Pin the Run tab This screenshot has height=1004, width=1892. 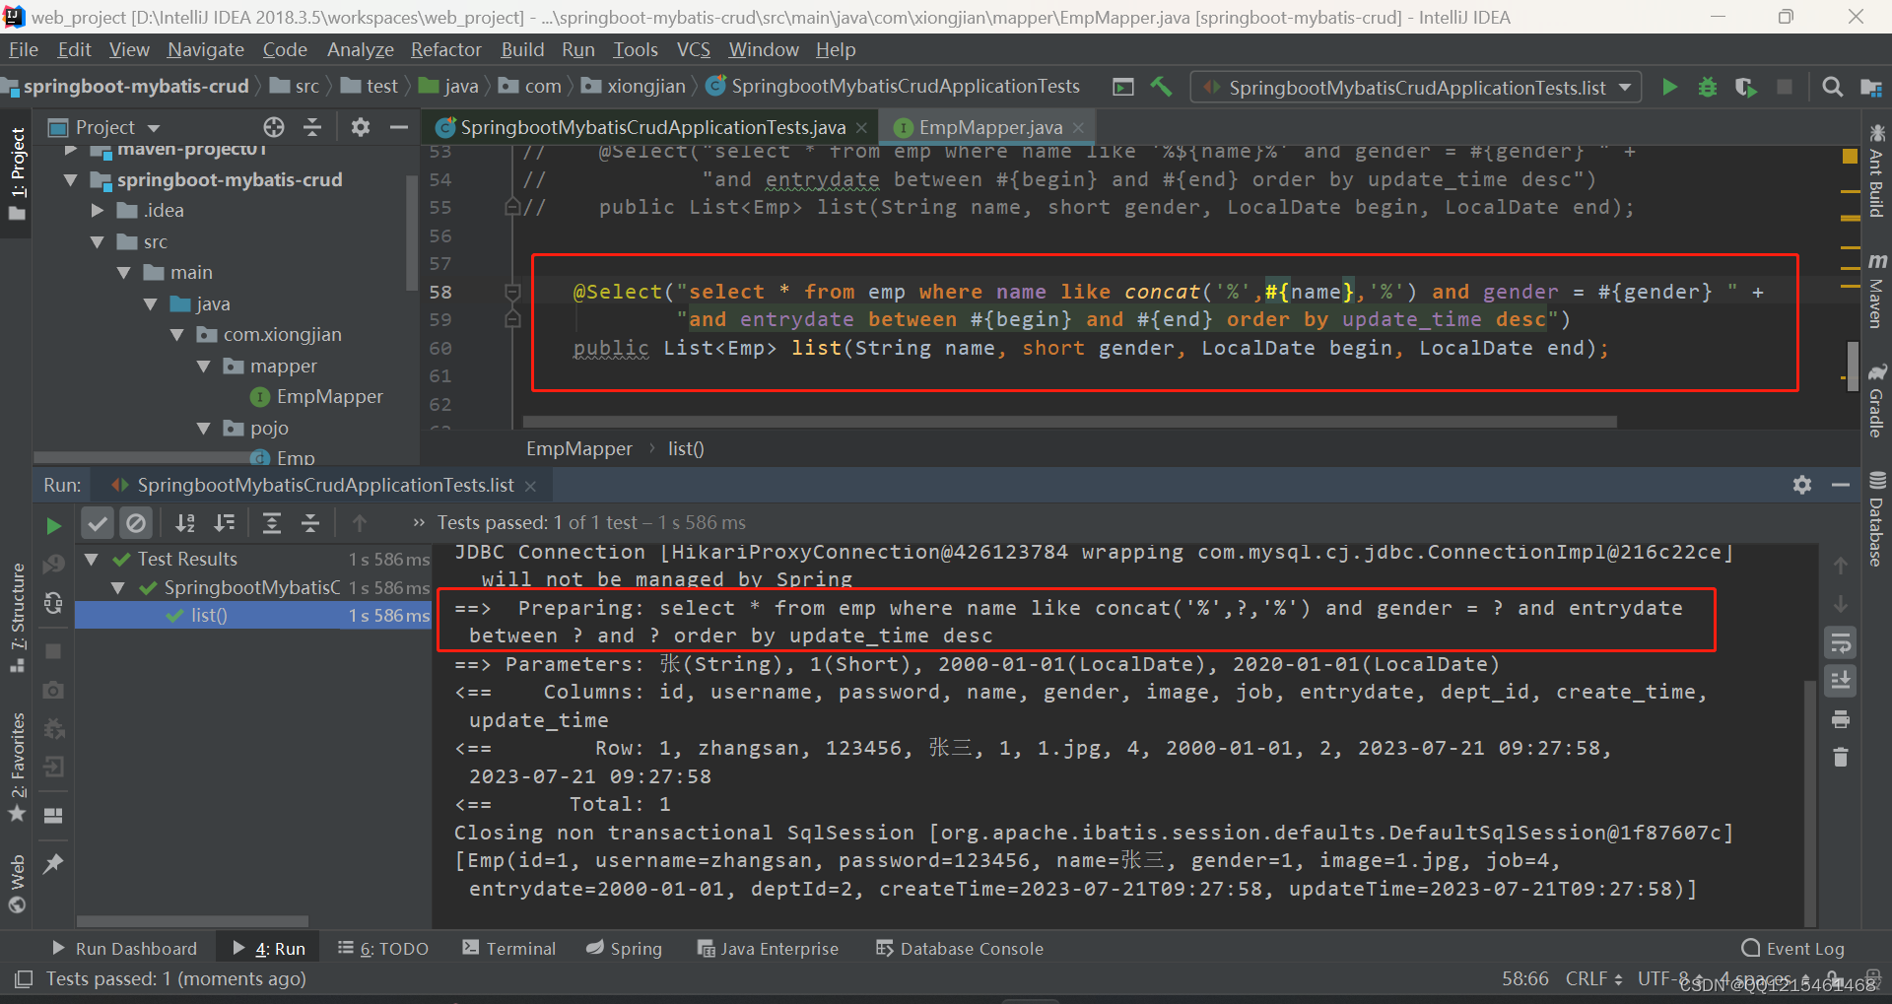click(x=53, y=864)
